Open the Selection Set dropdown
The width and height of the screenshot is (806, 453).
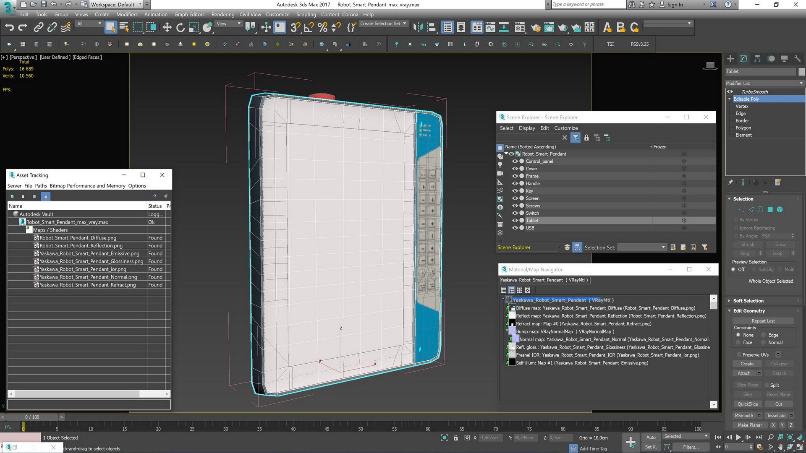tap(642, 247)
